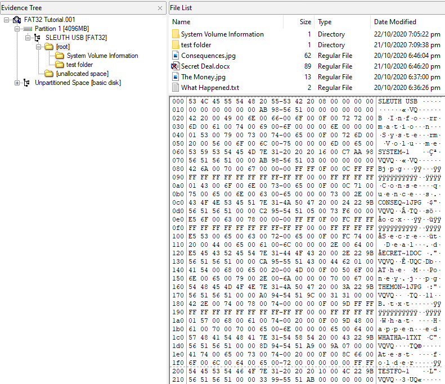Click ASCII text SYSTEM~1 in hex viewer
Image resolution: width=445 pixels, height=384 pixels.
[x=393, y=152]
